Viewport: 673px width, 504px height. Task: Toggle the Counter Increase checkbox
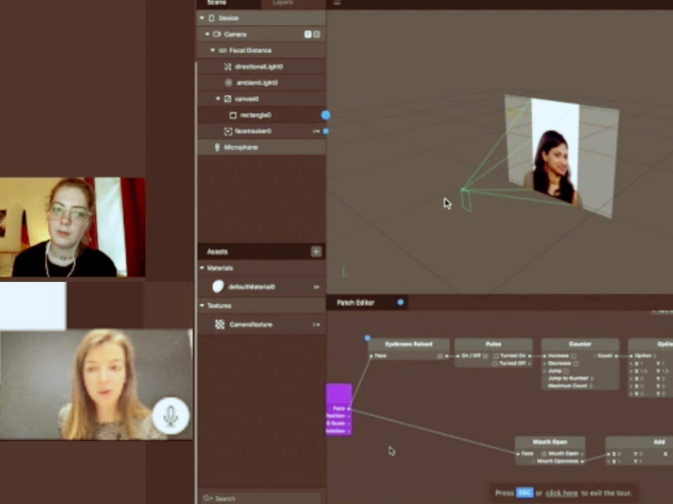(574, 356)
